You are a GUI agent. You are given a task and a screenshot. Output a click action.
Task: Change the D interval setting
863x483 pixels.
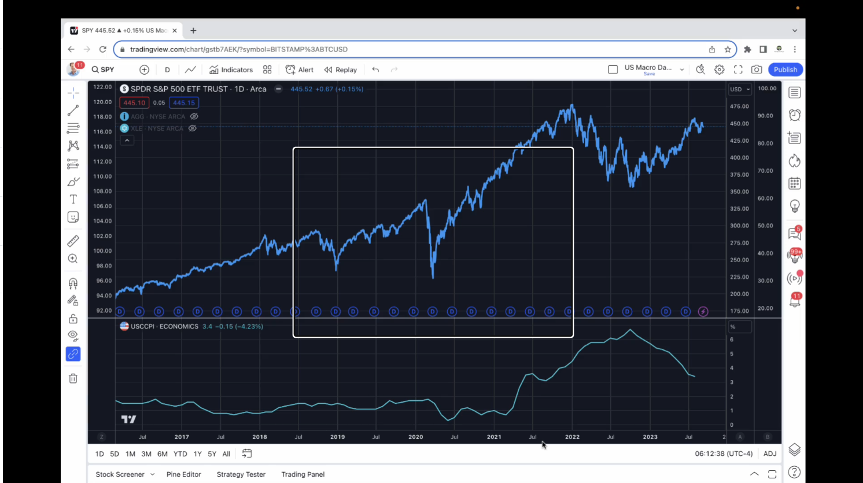coord(167,69)
